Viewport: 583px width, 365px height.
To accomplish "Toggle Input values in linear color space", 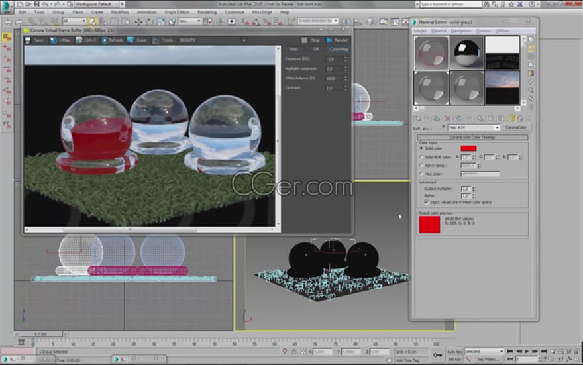I will tap(427, 202).
